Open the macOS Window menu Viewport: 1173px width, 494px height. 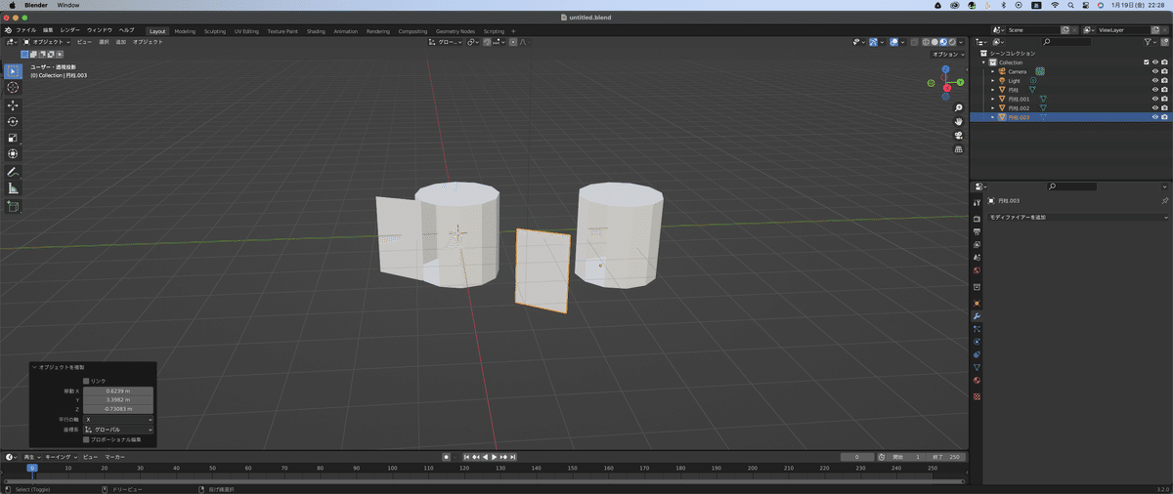click(x=68, y=5)
